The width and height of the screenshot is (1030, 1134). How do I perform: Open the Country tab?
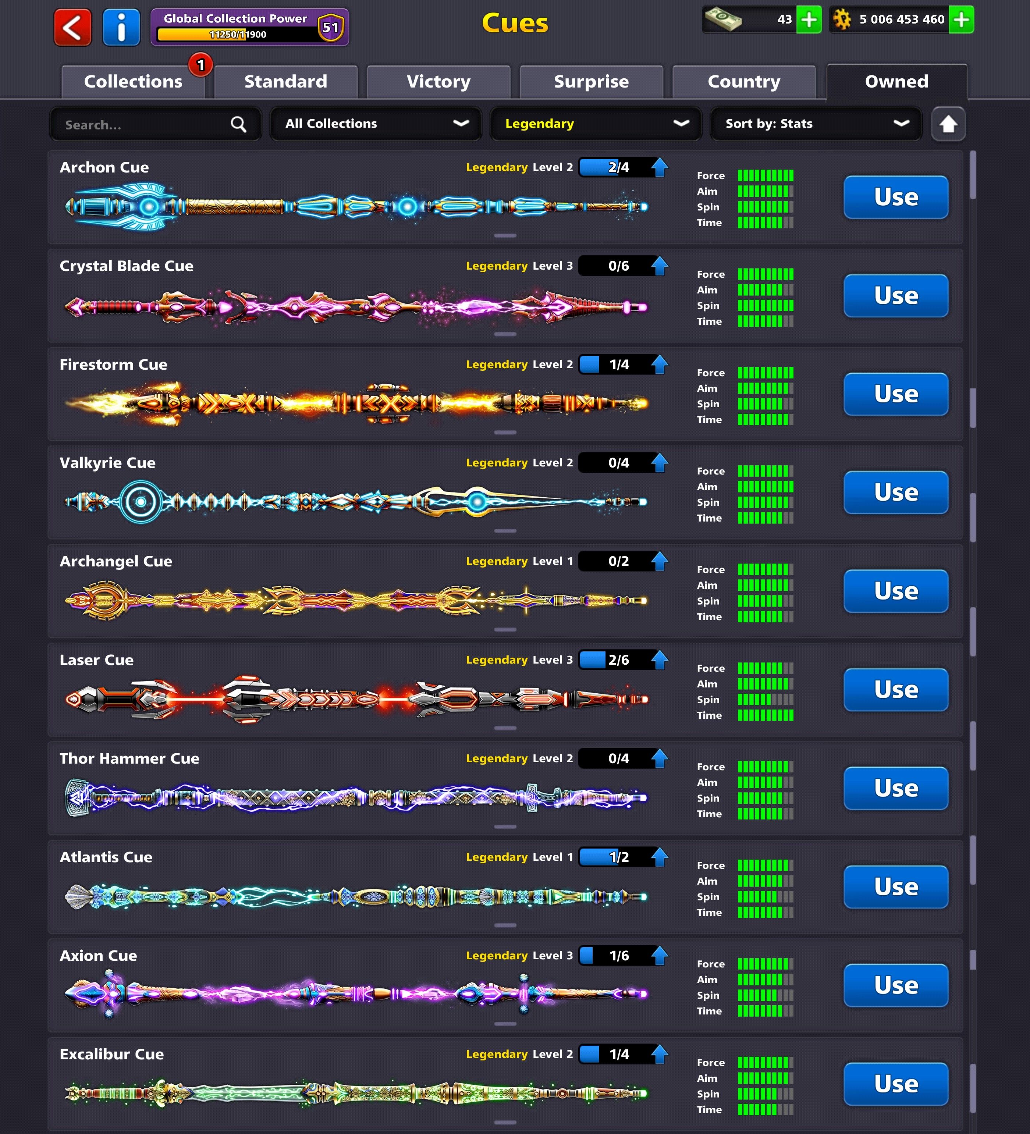(744, 82)
